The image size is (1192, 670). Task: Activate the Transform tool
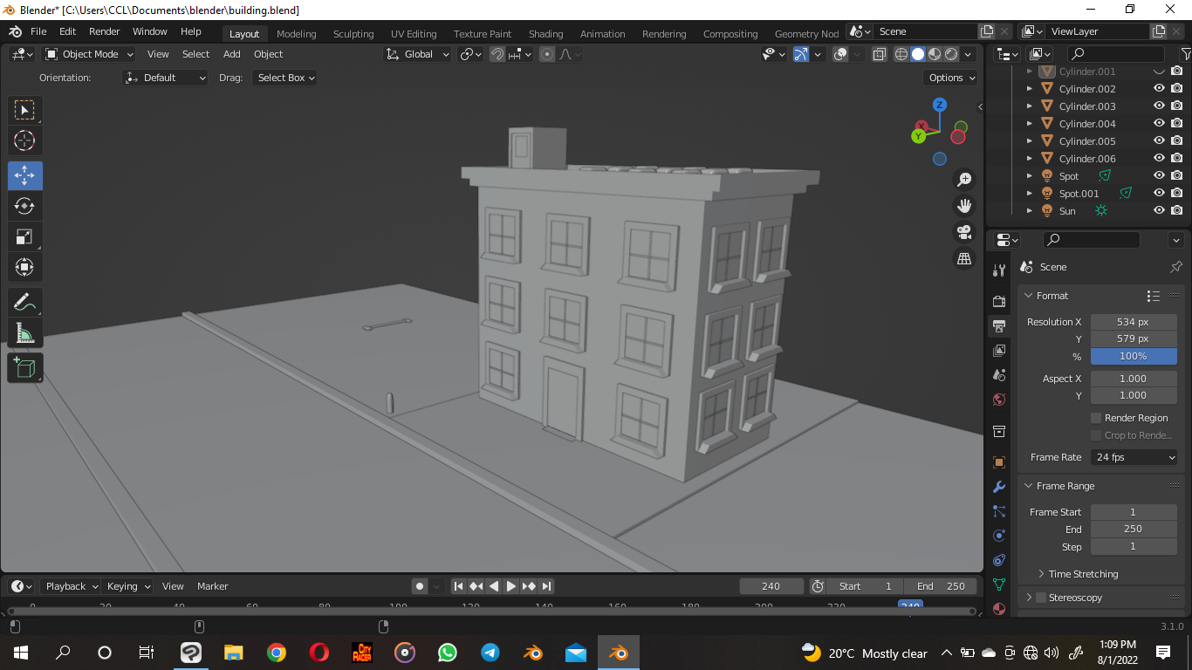click(x=24, y=267)
